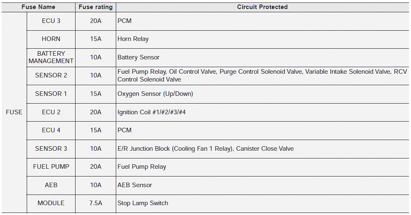
Task: Select the ECU 2 cell
Action: [x=51, y=112]
